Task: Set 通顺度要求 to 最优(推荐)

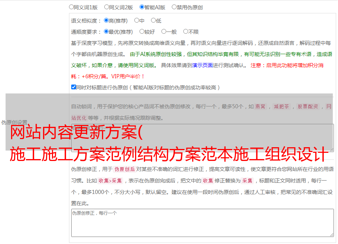Action: point(106,32)
